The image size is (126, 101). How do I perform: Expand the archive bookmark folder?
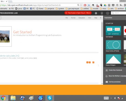(x=119, y=8)
